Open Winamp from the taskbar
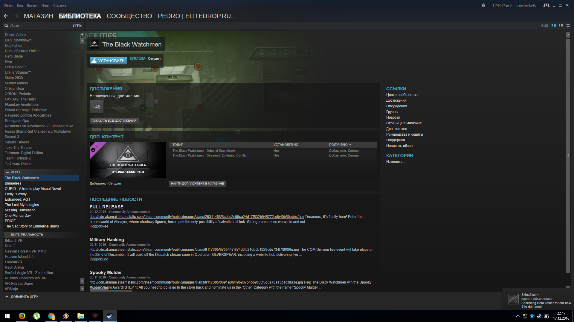This screenshot has width=574, height=322. (66, 316)
